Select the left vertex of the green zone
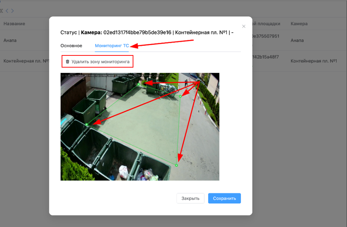This screenshot has height=227, width=347. tap(87, 125)
